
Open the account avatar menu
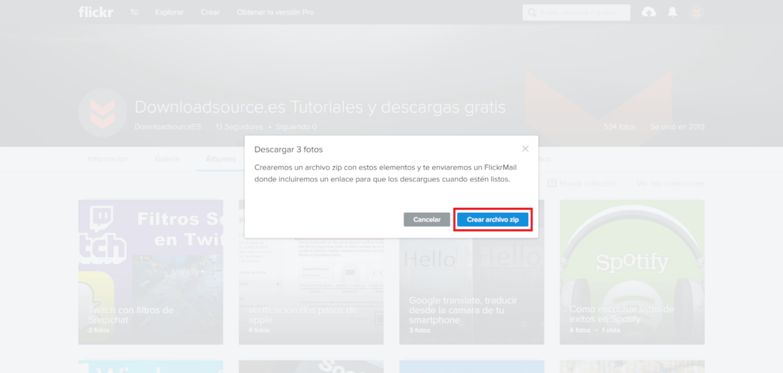click(696, 13)
